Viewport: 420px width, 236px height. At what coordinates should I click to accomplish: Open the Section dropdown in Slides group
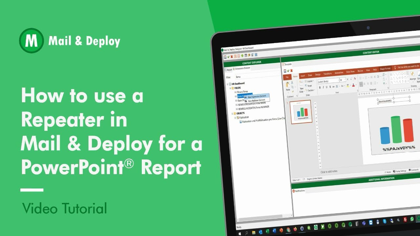(310, 90)
